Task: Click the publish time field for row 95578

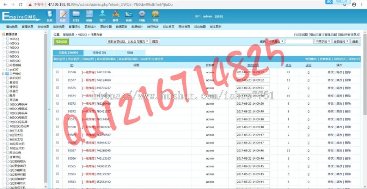Action: (253, 72)
